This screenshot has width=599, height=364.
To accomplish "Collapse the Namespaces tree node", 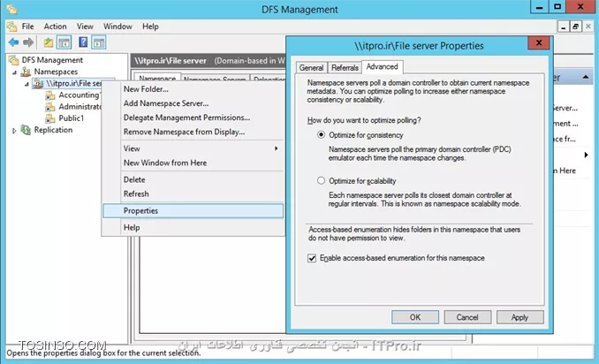I will [x=14, y=72].
